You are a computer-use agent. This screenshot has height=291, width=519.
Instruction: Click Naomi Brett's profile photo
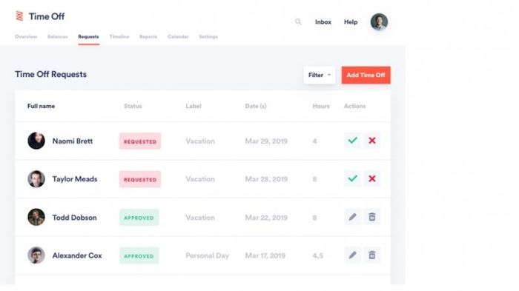pyautogui.click(x=36, y=141)
